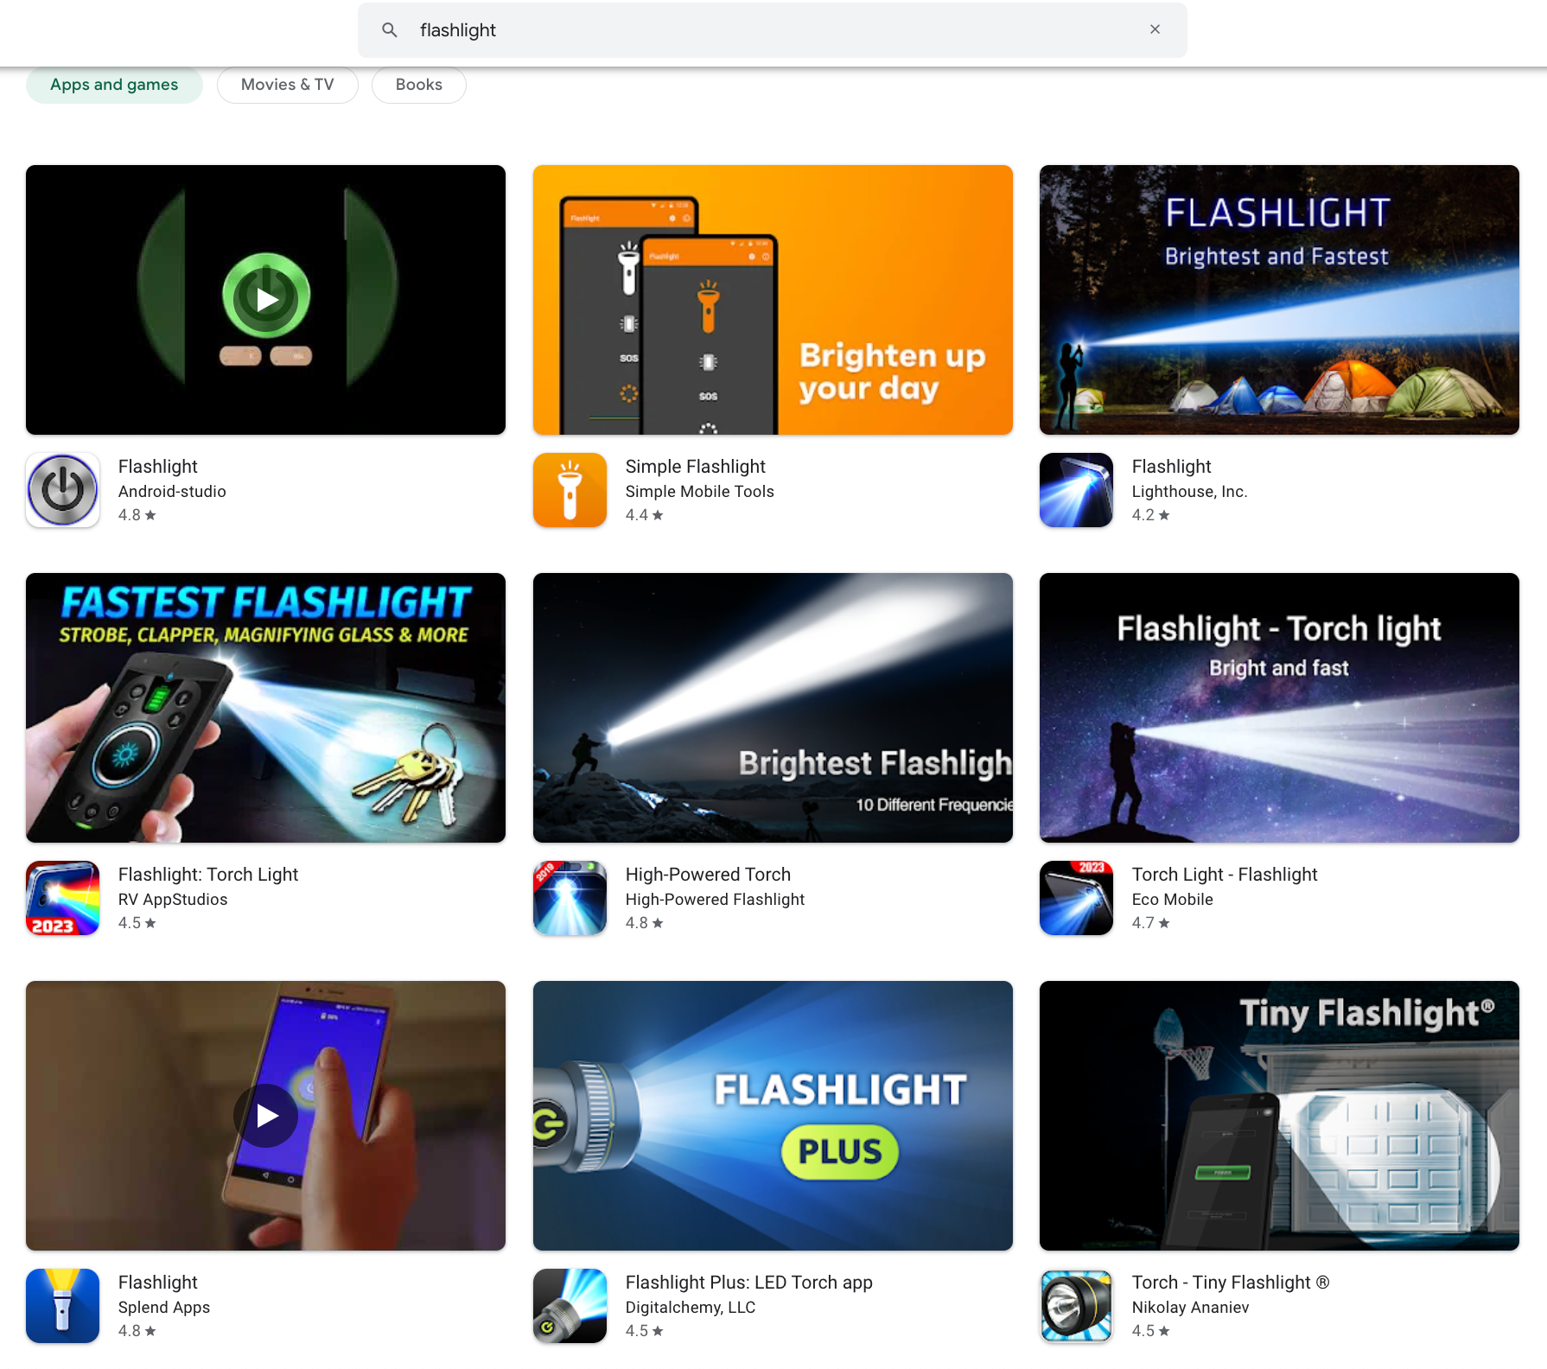This screenshot has width=1547, height=1369.
Task: Open the 'Torch - Tiny Flashlight ®' title
Action: [1231, 1283]
